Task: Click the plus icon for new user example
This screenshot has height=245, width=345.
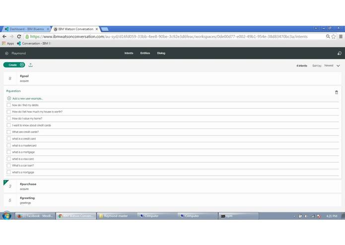Action: point(9,98)
